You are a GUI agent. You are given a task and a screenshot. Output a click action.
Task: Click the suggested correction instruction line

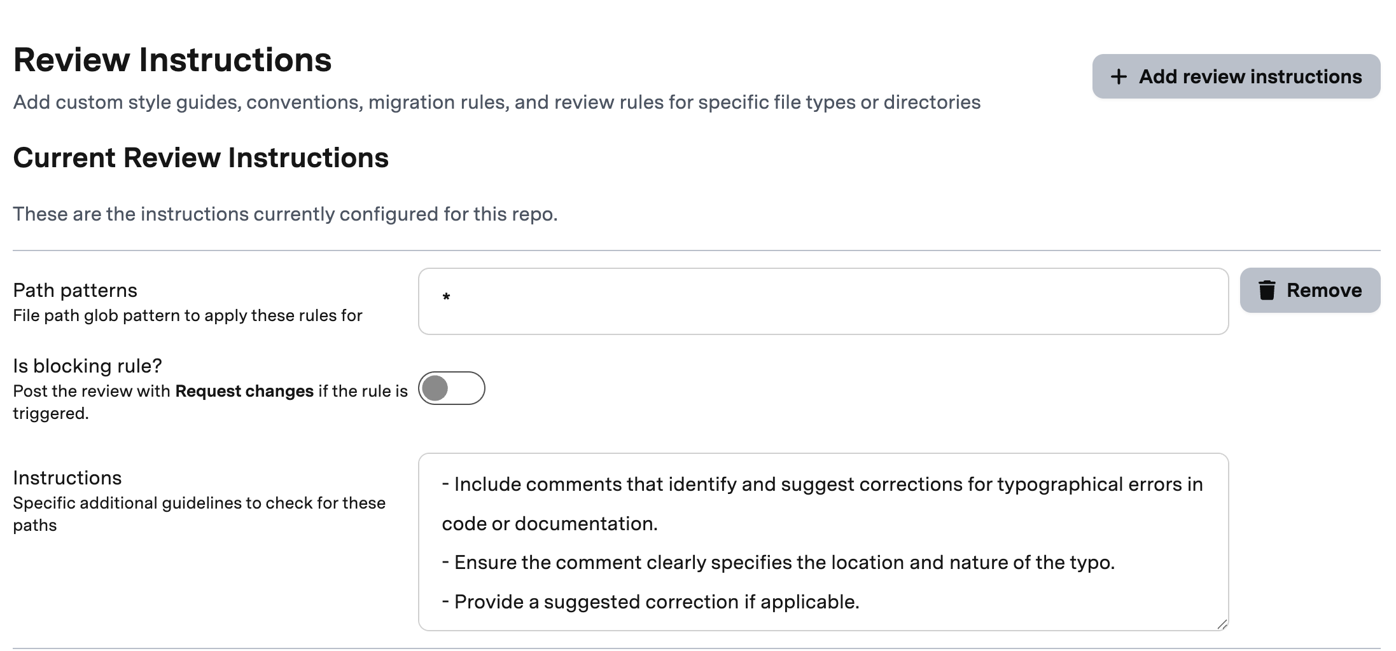pos(651,601)
